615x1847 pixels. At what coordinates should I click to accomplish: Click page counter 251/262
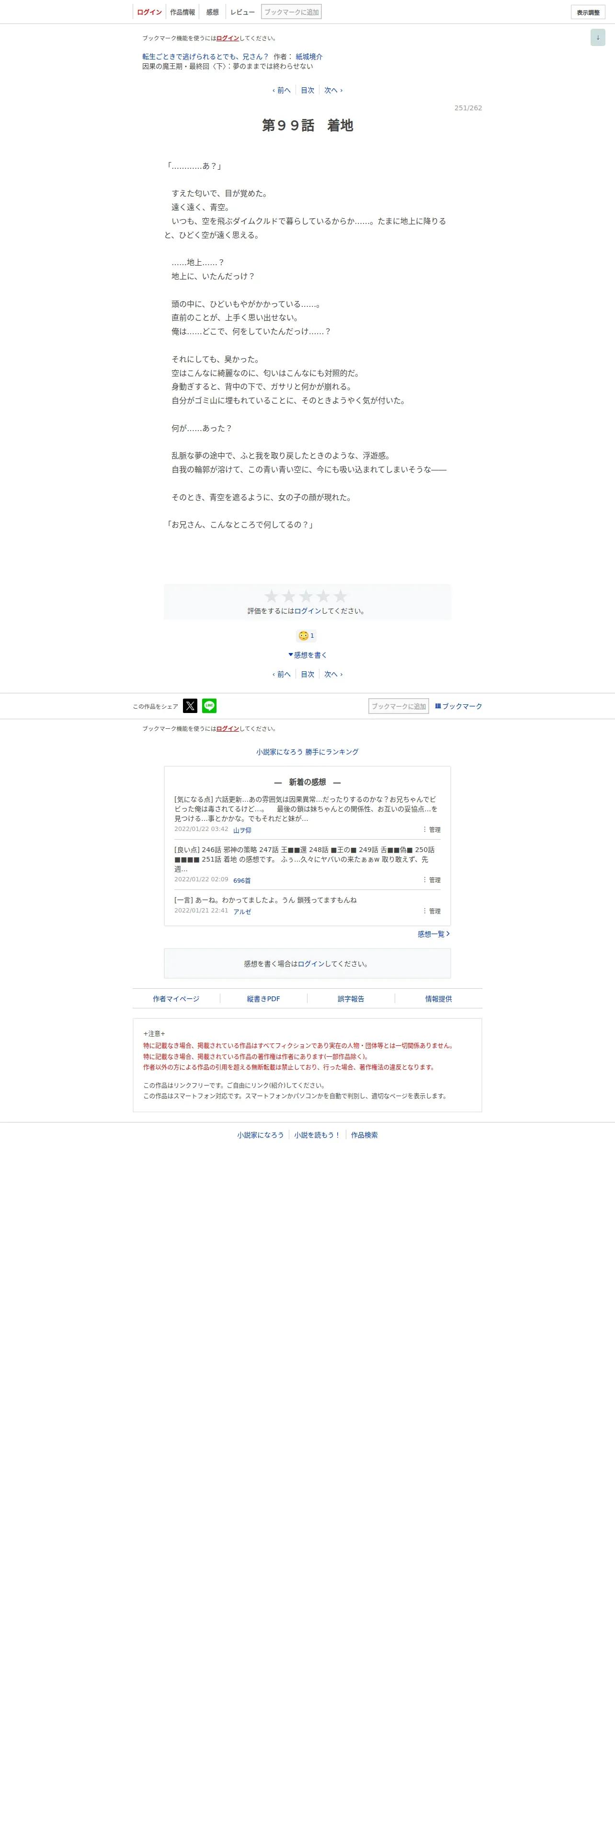tap(468, 108)
